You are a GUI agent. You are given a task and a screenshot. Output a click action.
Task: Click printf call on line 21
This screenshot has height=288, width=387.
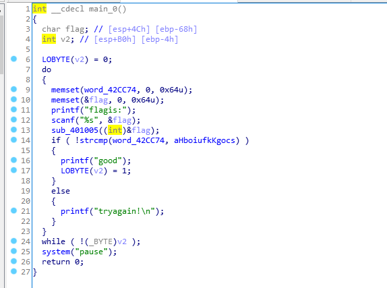(x=75, y=211)
